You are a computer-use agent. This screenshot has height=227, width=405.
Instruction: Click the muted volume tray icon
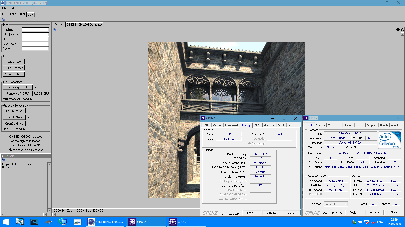point(372,222)
